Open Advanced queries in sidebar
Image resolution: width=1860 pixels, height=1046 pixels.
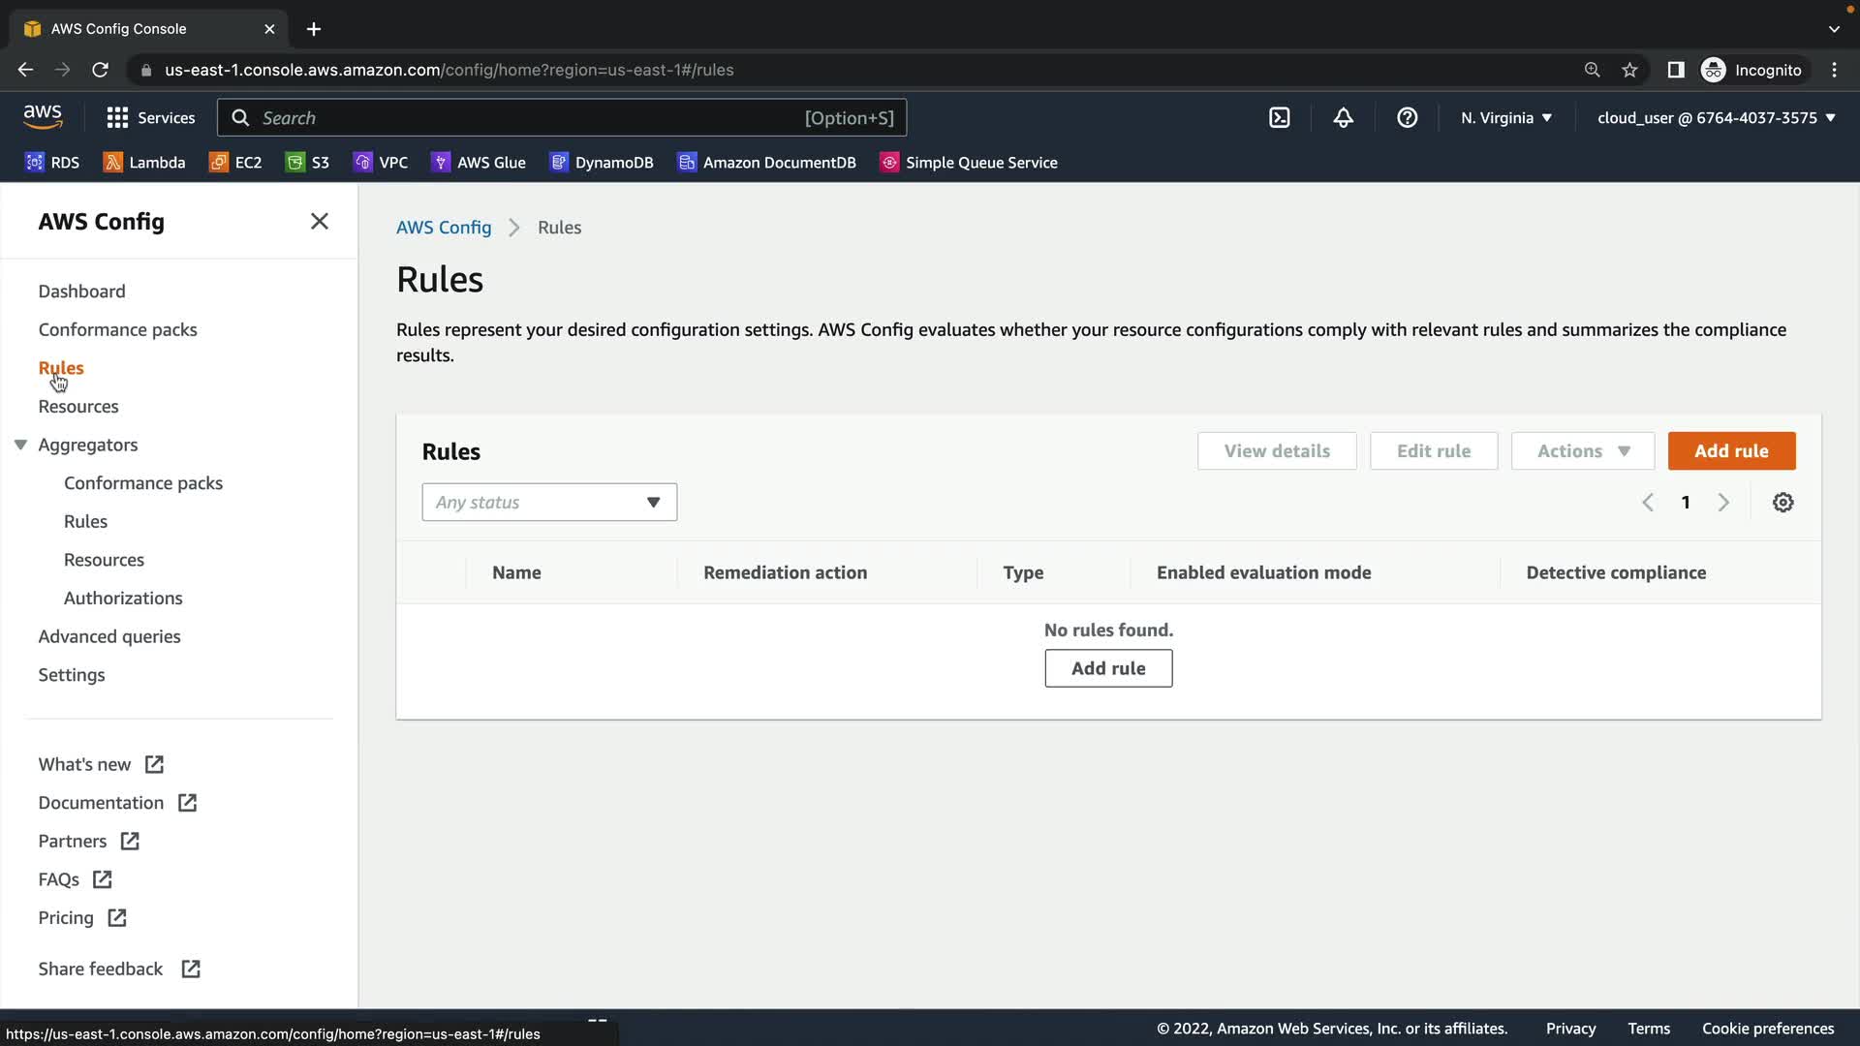tap(109, 636)
